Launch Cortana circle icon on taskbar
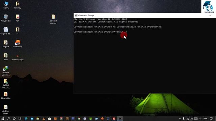The height and width of the screenshot is (121, 216). click(x=14, y=119)
